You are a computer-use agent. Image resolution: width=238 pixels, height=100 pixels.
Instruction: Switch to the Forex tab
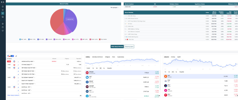113,57
